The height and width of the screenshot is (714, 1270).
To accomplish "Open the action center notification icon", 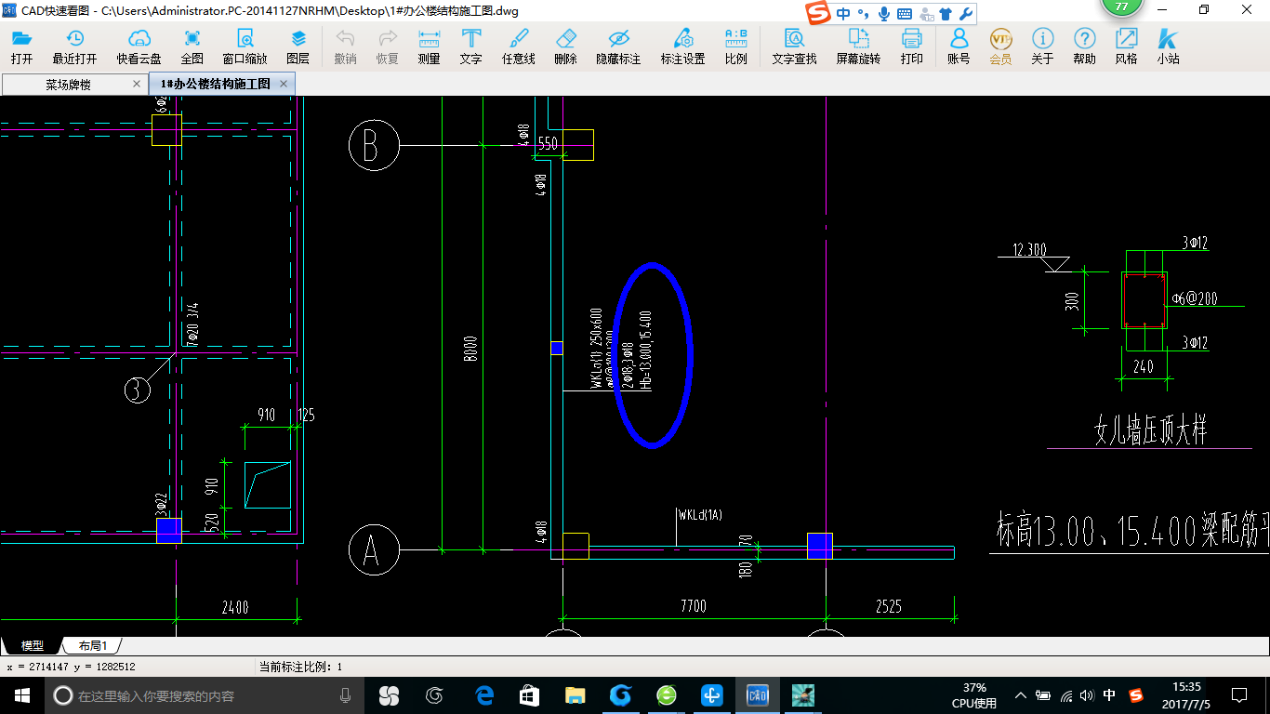I will pos(1239,695).
